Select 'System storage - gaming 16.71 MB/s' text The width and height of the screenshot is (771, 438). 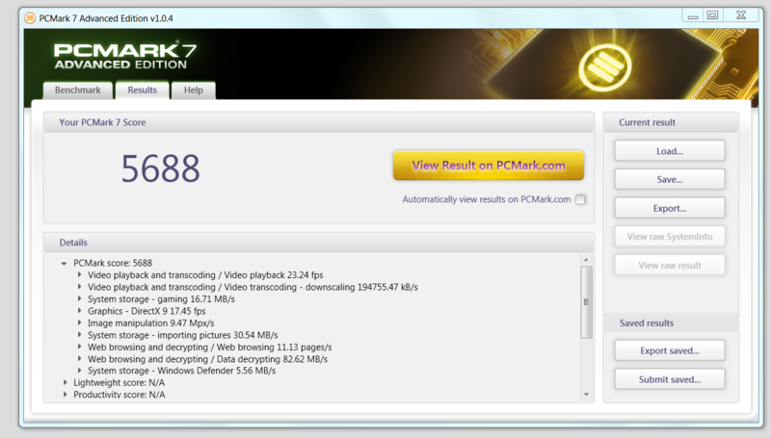coord(161,299)
